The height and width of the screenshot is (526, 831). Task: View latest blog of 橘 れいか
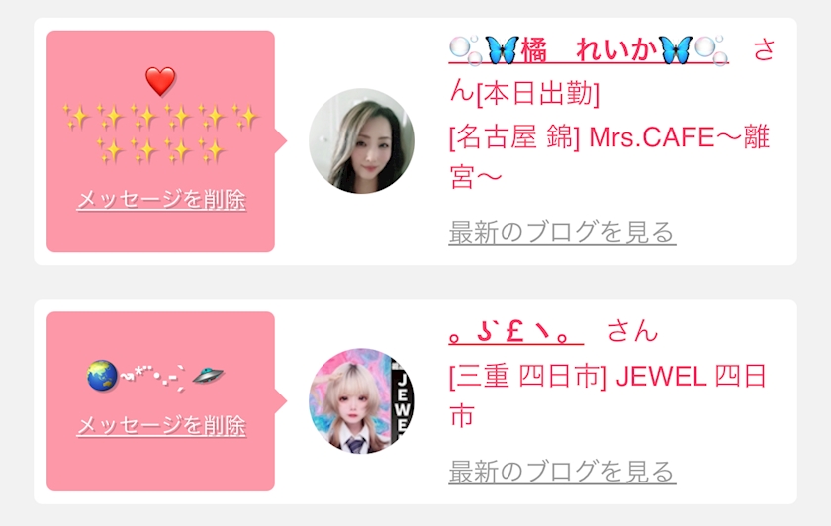(562, 232)
